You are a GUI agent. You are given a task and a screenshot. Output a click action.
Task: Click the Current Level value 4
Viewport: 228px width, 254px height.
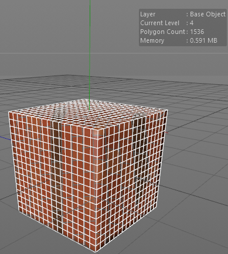pos(192,23)
